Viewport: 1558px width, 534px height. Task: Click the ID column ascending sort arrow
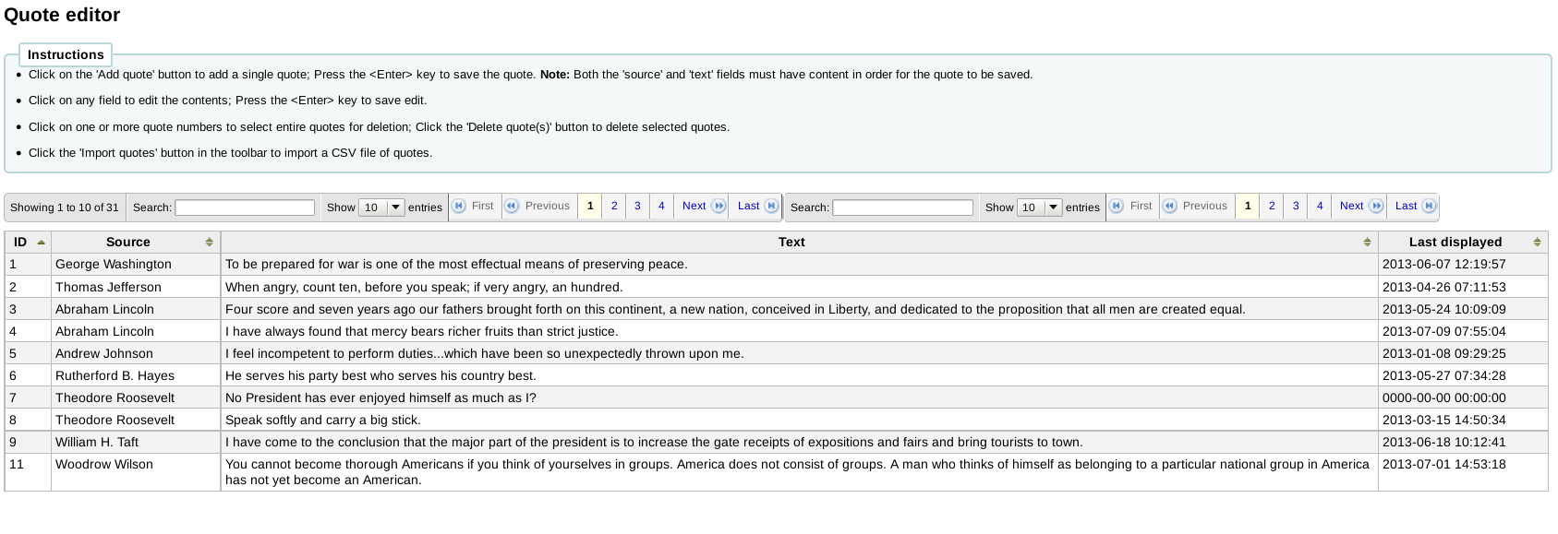(42, 243)
